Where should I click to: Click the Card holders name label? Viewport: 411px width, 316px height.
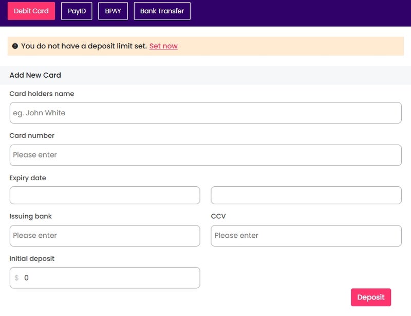[x=42, y=94]
